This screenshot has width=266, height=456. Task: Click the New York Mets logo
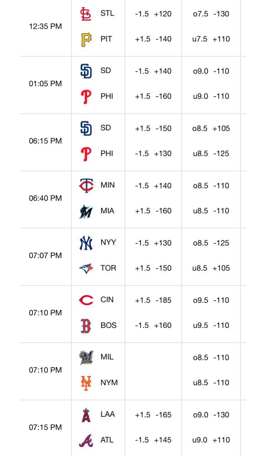point(86,383)
